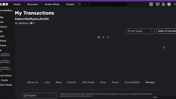Image resolution: width=176 pixels, height=99 pixels.
Task: Open the English language dropdown
Action: (39, 95)
